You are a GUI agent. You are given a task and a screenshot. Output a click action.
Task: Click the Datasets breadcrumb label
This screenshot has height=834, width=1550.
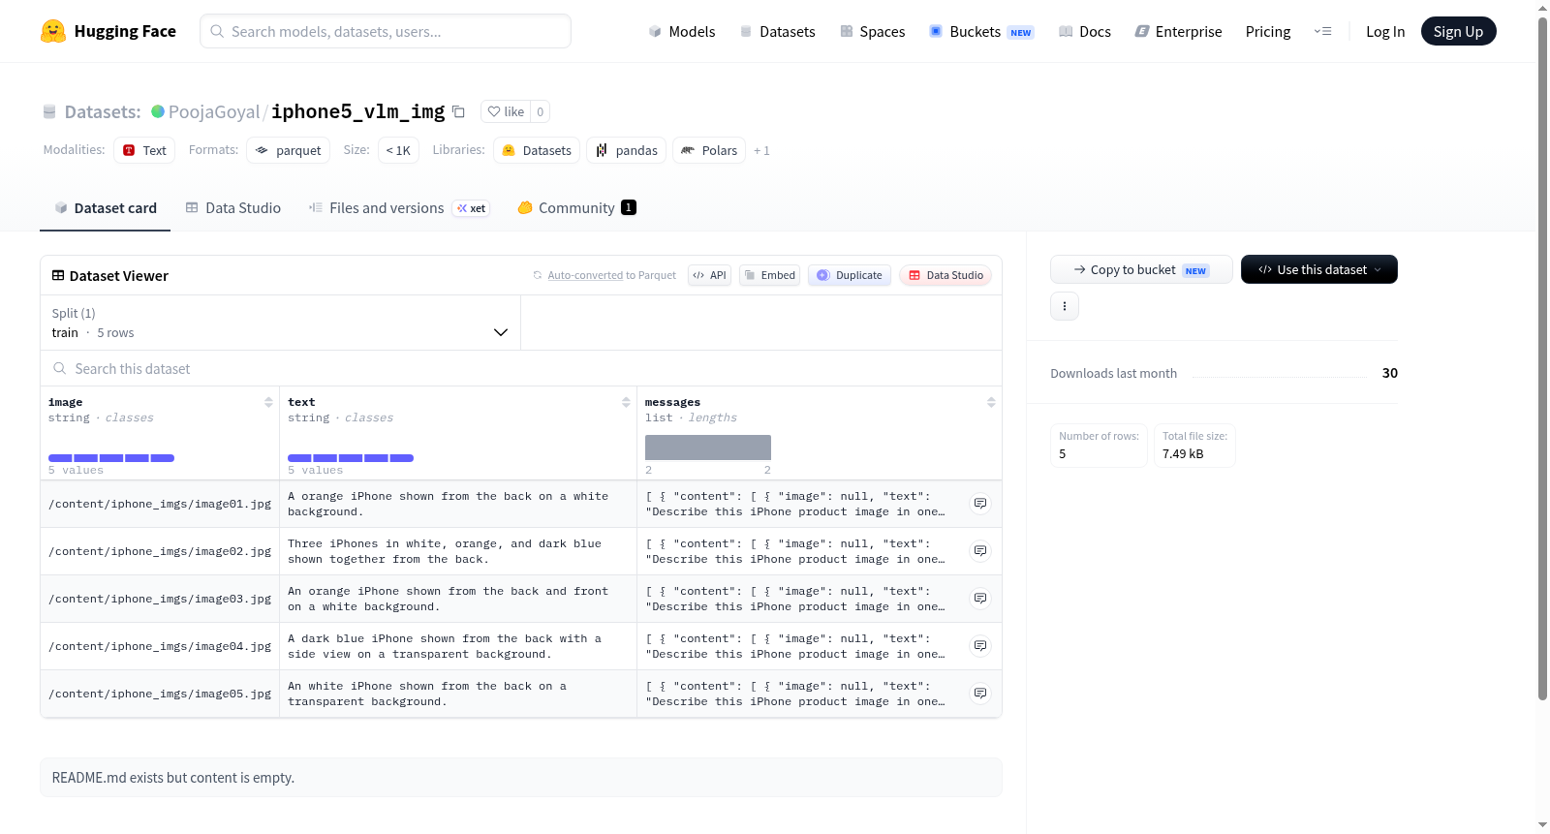(x=103, y=111)
